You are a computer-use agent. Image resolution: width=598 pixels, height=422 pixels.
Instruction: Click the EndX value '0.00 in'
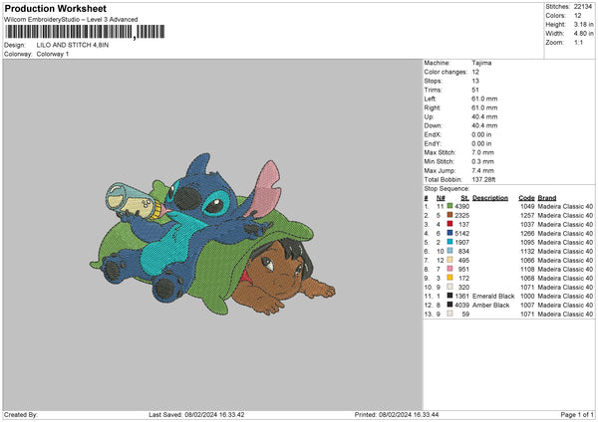pos(481,134)
